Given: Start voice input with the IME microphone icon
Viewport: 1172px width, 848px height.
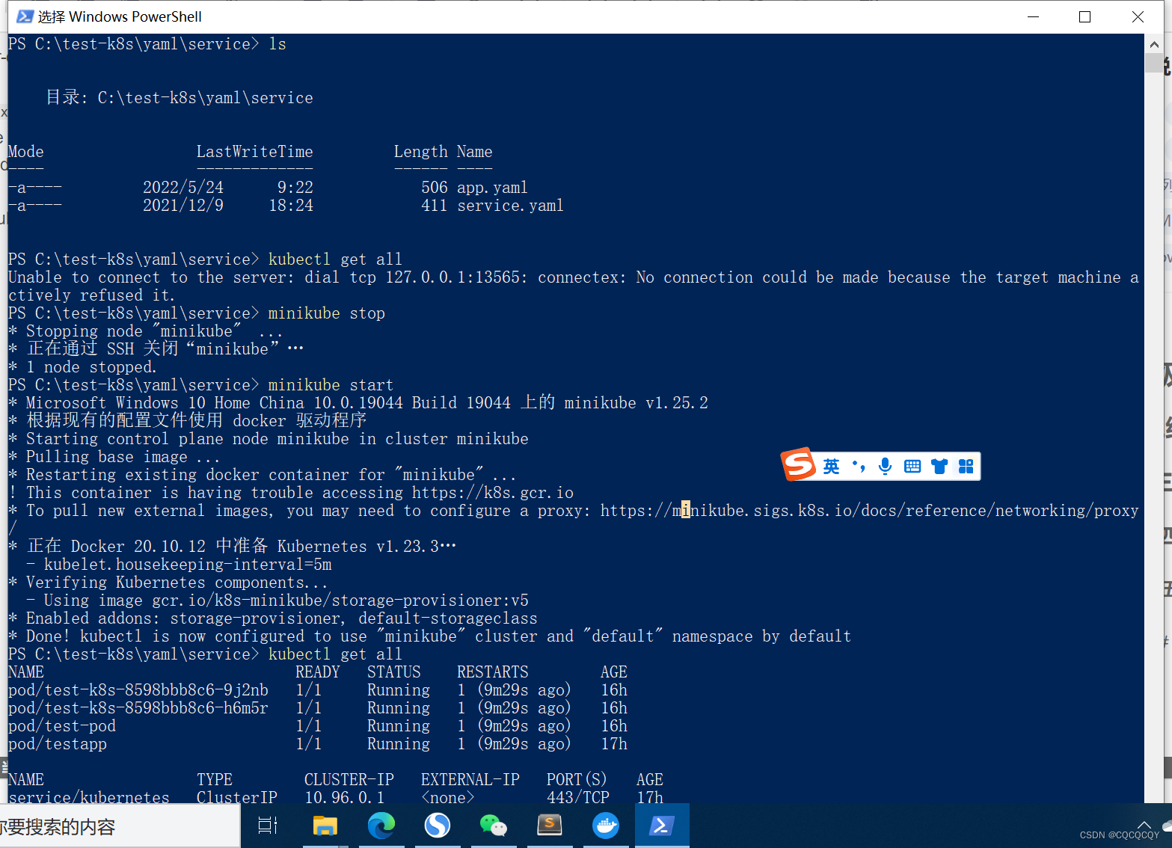Looking at the screenshot, I should click(885, 466).
